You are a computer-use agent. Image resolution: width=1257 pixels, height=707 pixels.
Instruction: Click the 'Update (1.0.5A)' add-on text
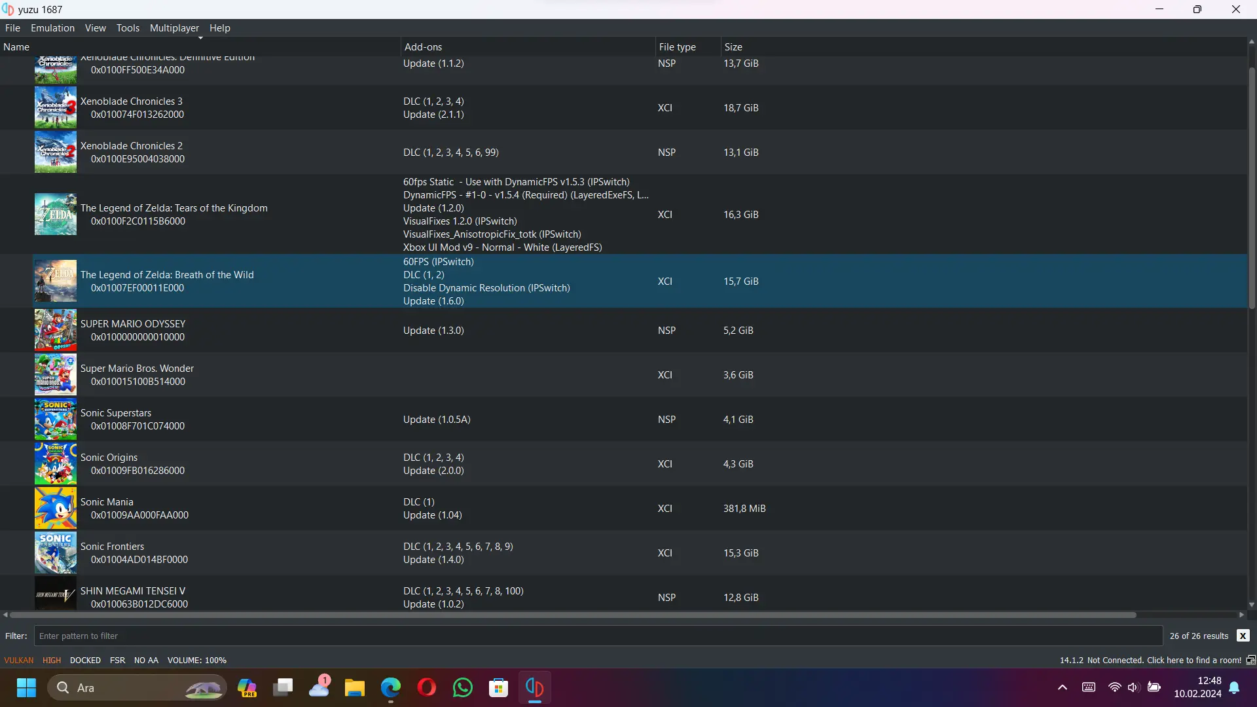pos(437,420)
